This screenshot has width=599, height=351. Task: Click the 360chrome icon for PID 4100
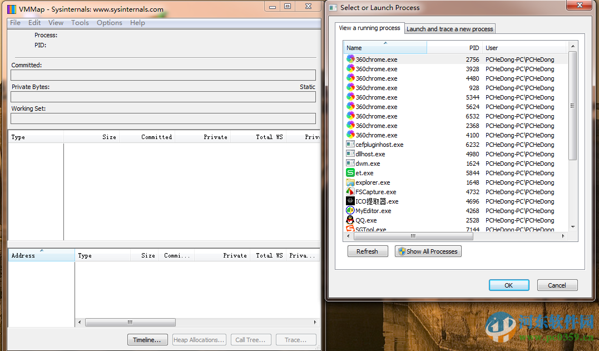350,135
